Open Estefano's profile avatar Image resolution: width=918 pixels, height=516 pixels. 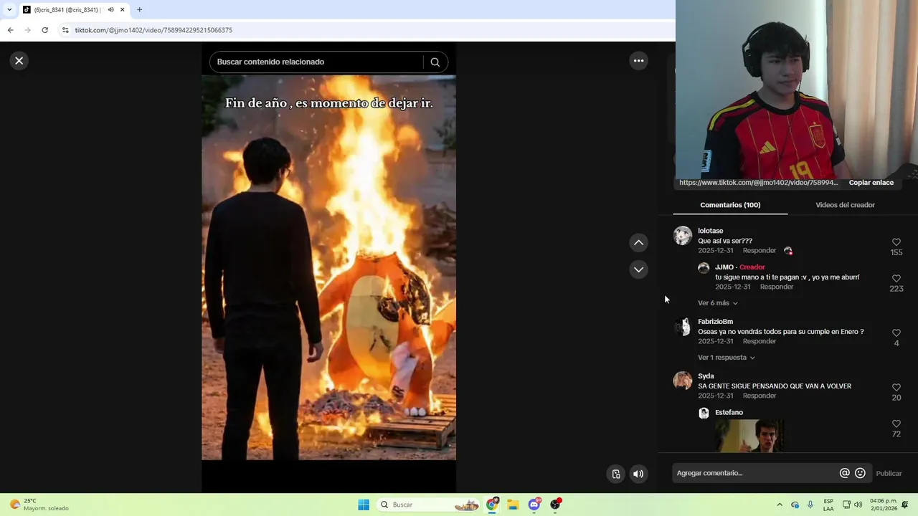point(704,414)
